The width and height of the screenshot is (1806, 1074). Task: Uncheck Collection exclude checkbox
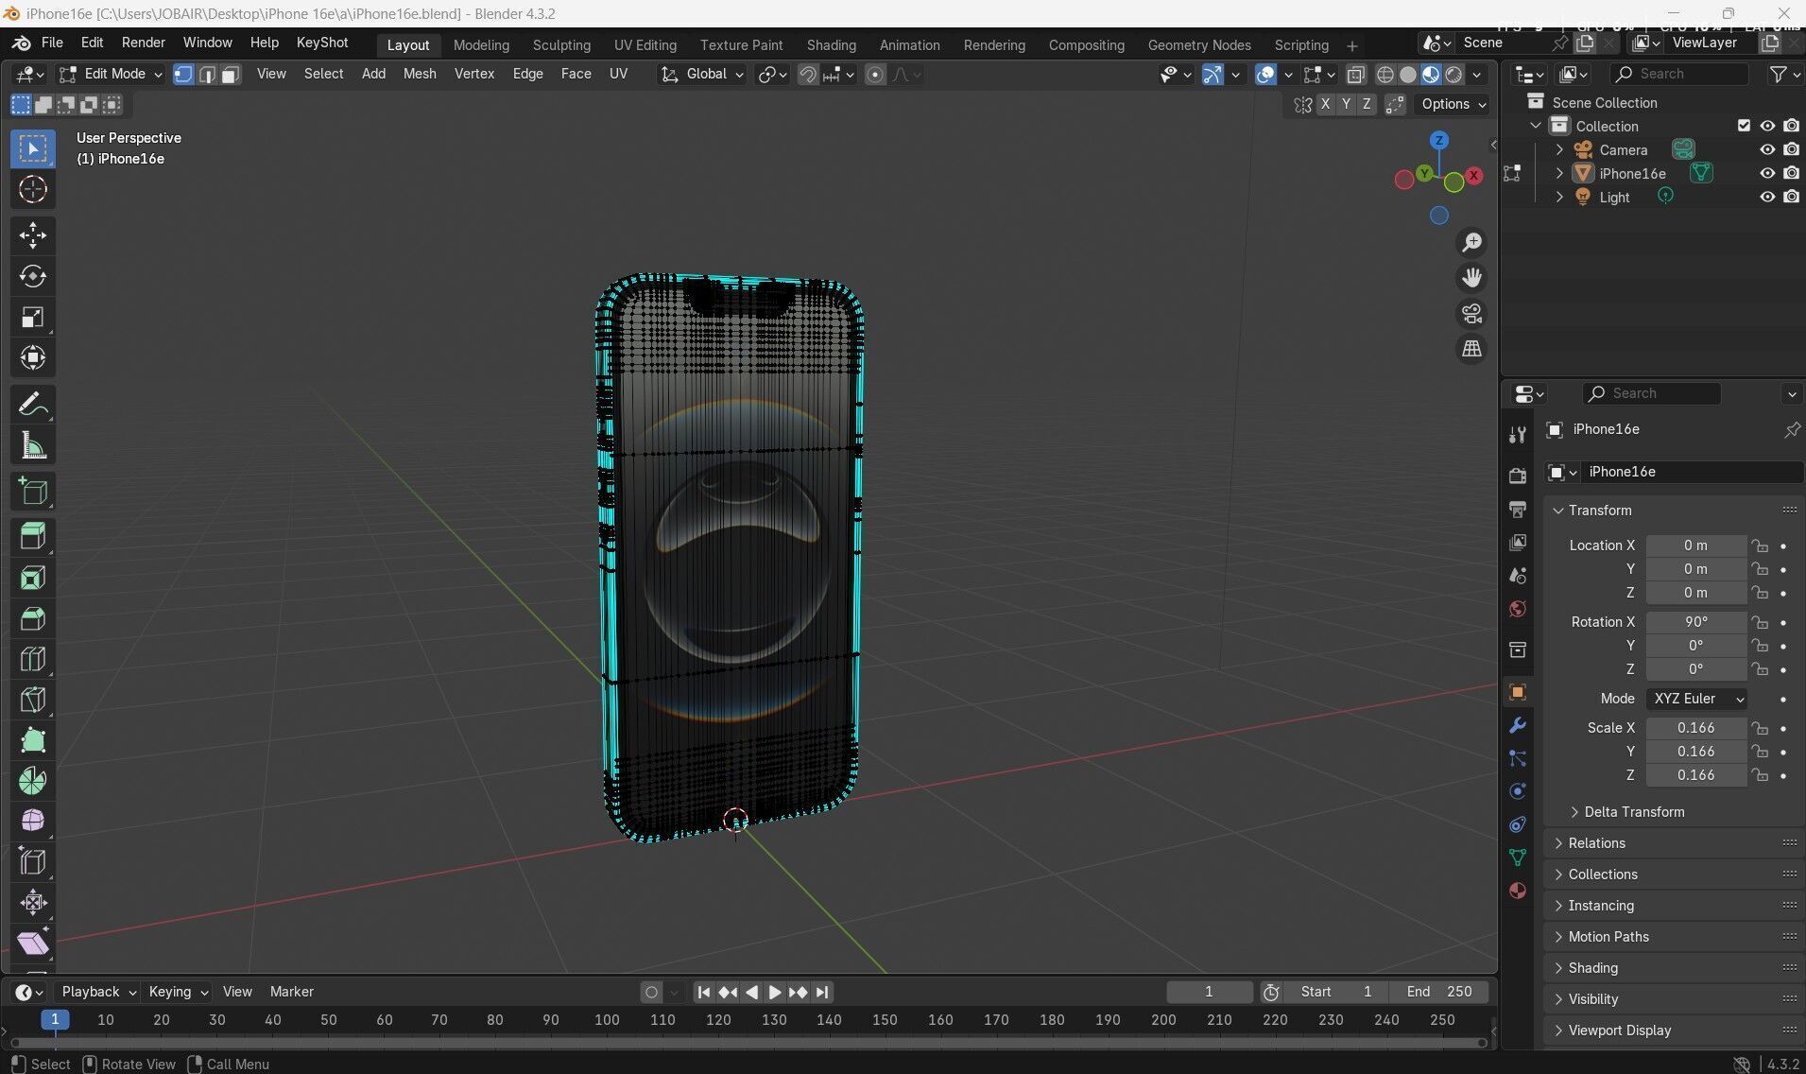click(1744, 126)
